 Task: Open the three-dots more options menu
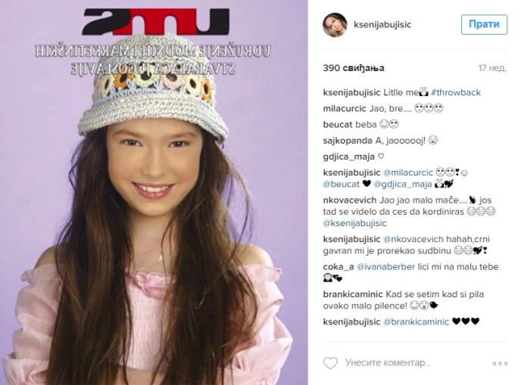(x=500, y=363)
